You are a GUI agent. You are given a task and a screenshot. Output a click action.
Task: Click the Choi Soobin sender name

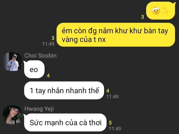point(40,55)
